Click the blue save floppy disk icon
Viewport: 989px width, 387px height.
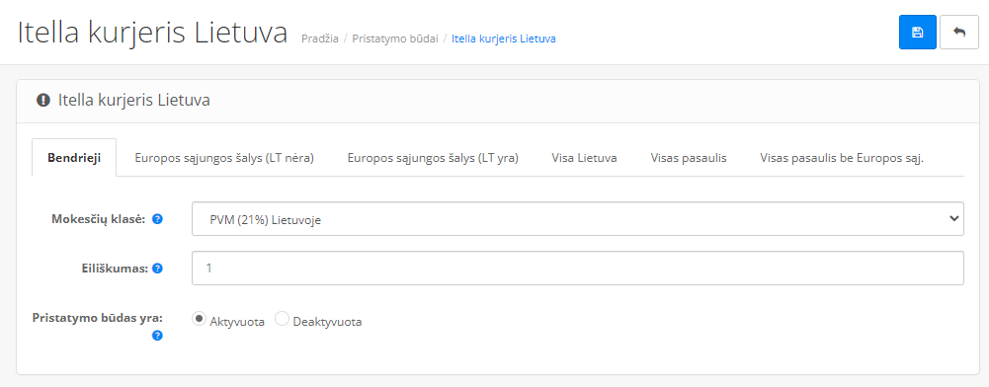coord(917,33)
